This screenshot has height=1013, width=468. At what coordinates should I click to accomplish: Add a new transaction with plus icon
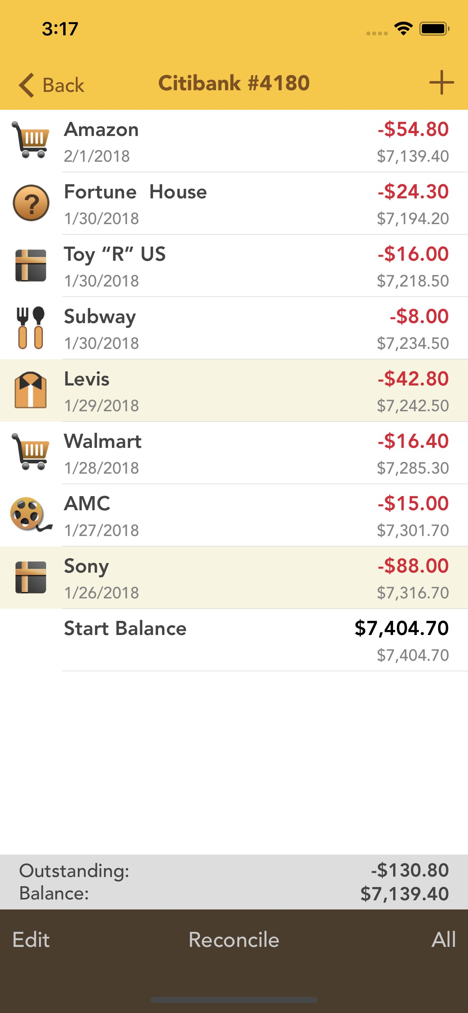[x=441, y=83]
